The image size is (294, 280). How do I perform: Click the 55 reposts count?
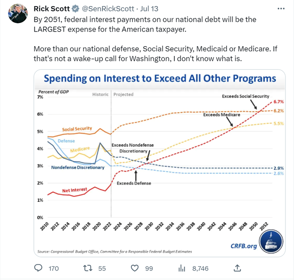tap(102, 268)
